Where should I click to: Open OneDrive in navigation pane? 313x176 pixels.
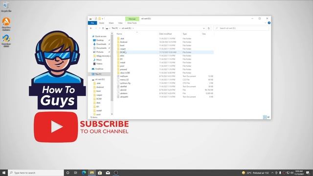click(x=99, y=69)
